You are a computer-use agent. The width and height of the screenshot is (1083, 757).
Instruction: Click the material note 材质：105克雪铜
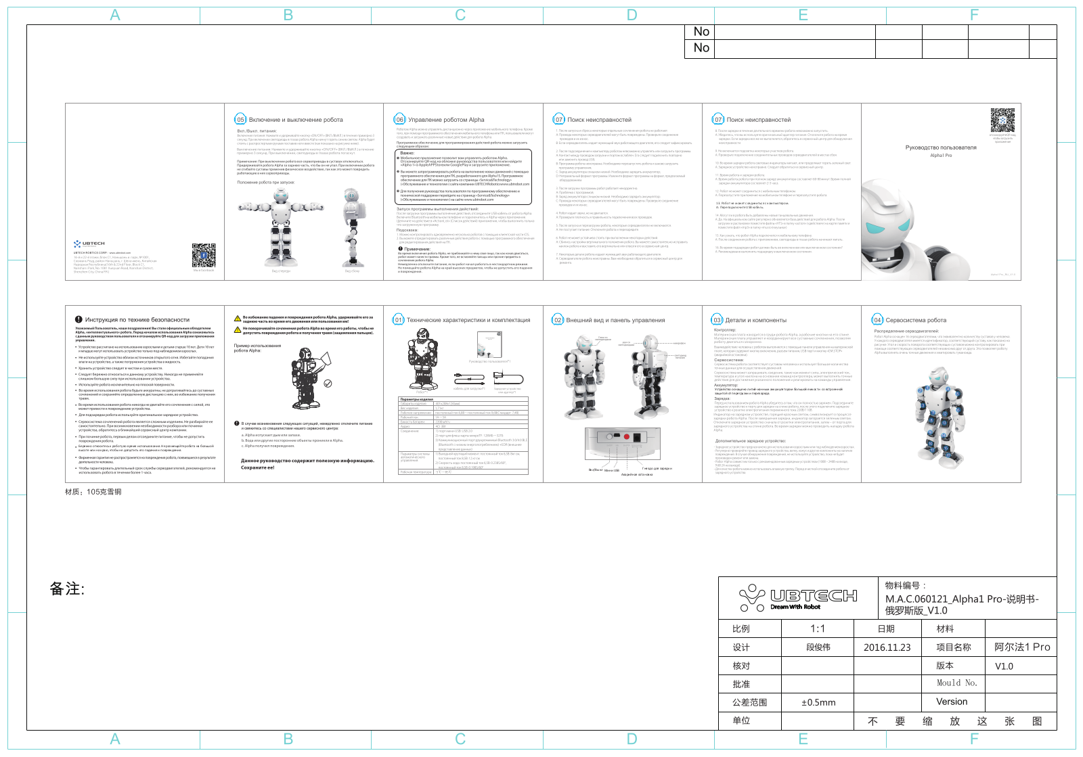[93, 492]
